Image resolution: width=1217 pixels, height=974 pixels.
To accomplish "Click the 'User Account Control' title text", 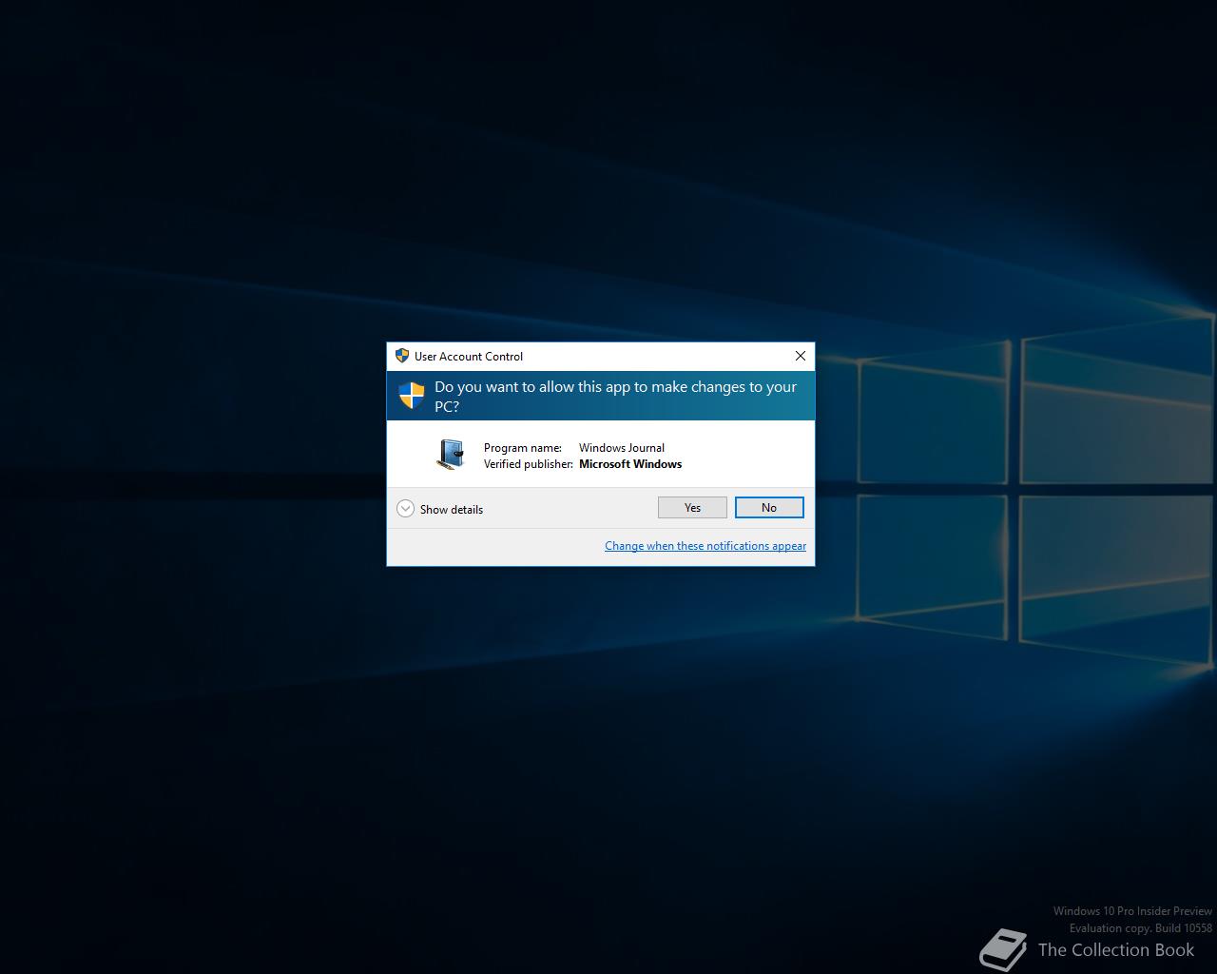I will [x=469, y=357].
